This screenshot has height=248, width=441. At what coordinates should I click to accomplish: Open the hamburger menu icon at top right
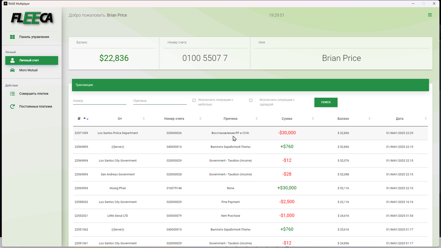(430, 15)
